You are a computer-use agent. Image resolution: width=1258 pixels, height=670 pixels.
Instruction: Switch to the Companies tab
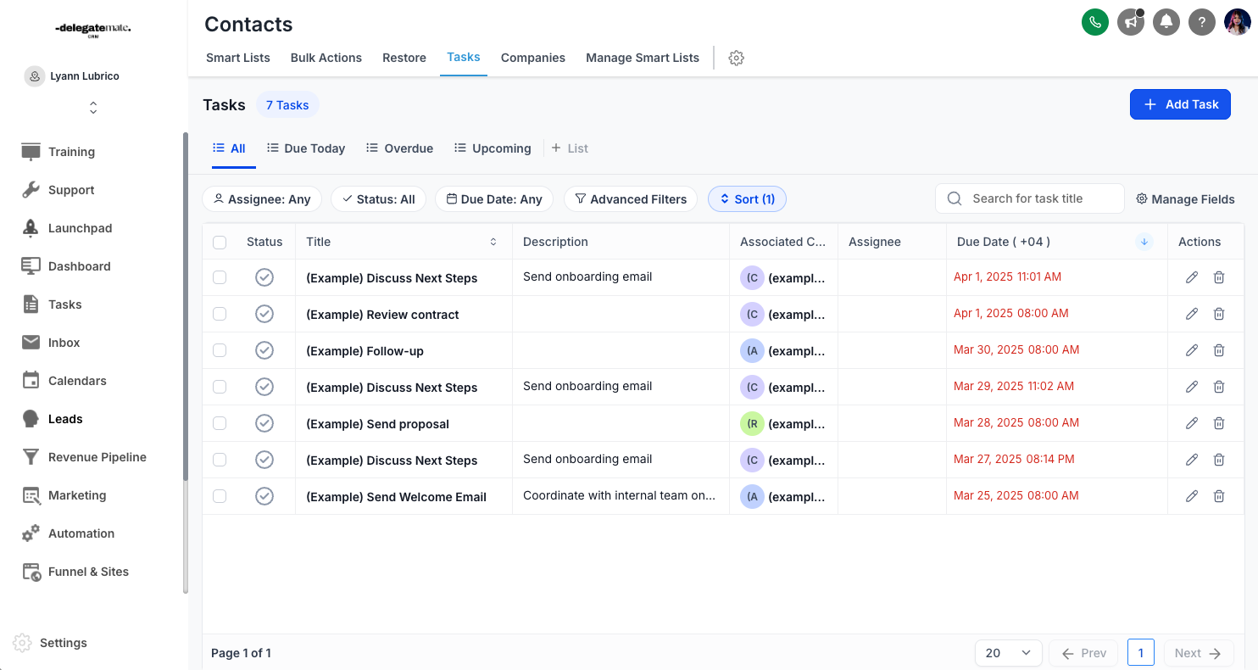532,58
